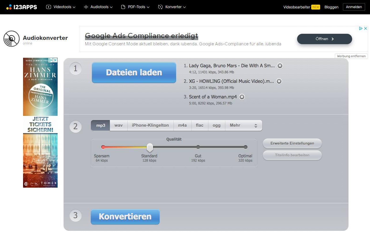Click the PDF-Tools document icon
370x235 pixels.
(123, 7)
